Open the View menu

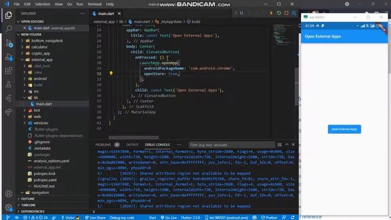point(59,4)
